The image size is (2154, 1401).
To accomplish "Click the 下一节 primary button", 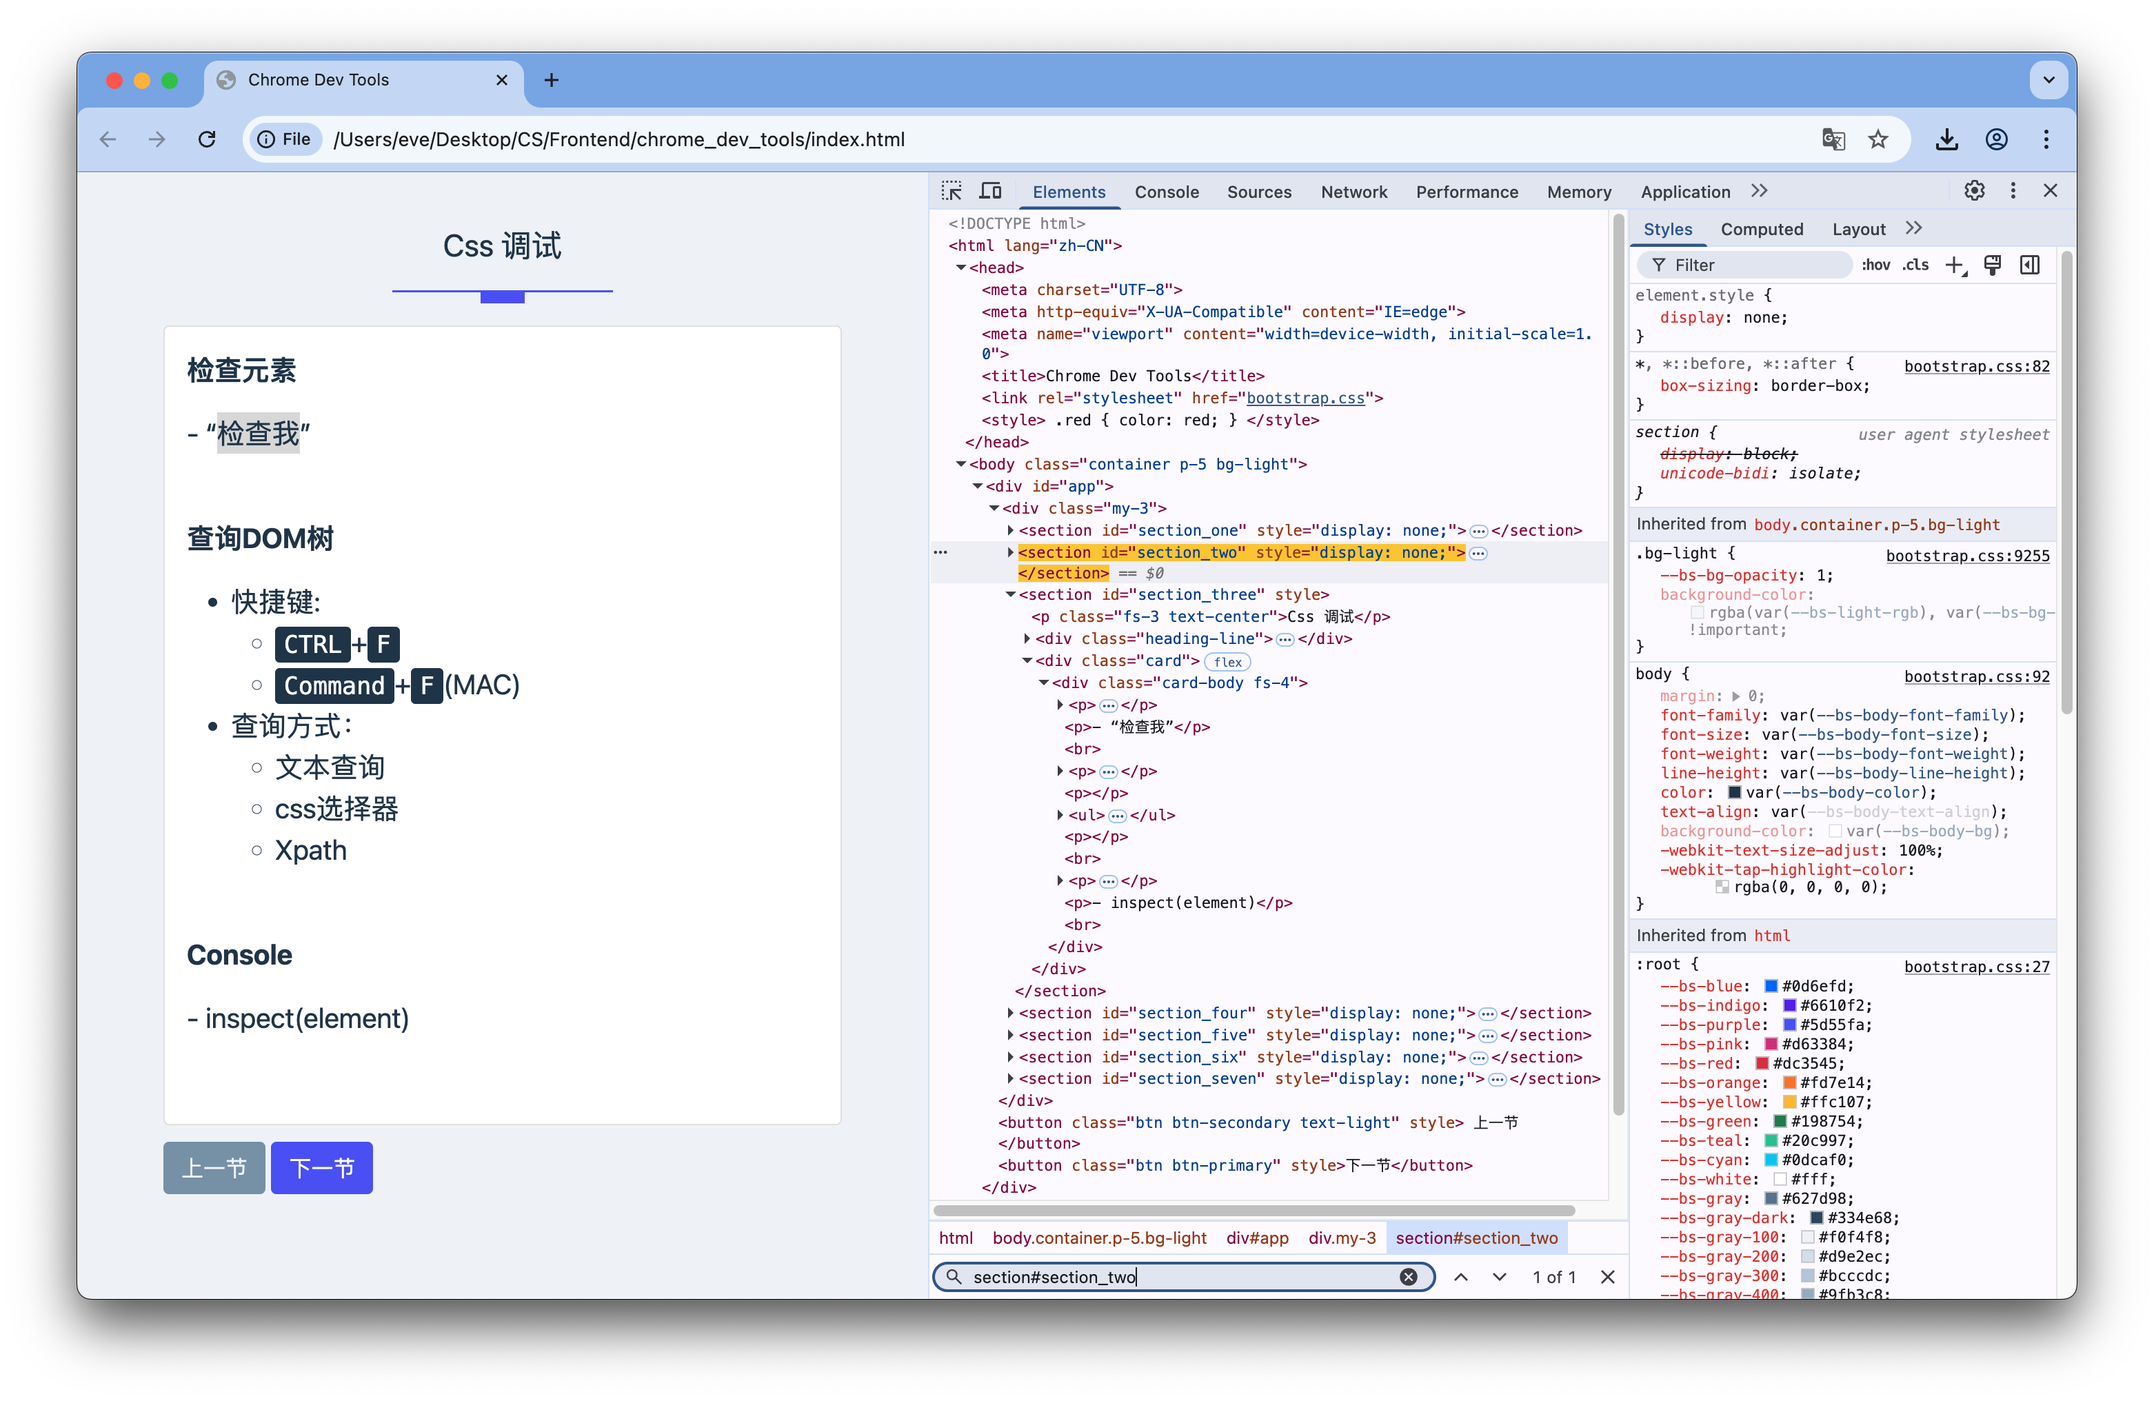I will [x=321, y=1167].
